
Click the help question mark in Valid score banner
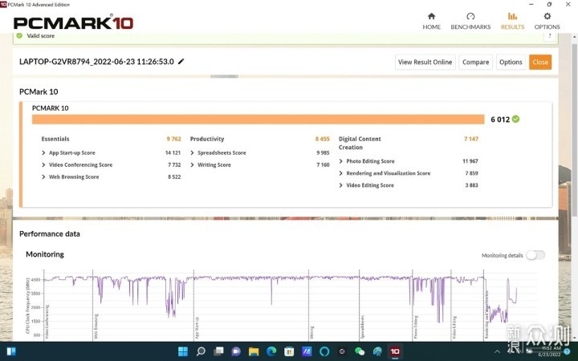click(550, 36)
